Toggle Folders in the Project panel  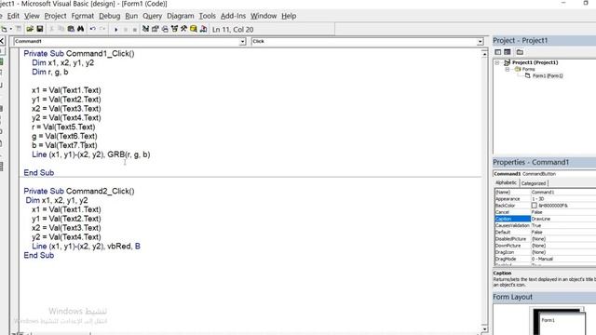(520, 52)
